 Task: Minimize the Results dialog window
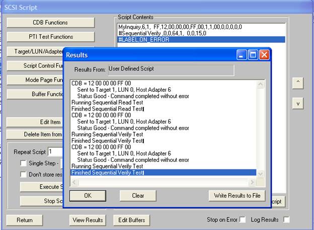pos(243,54)
